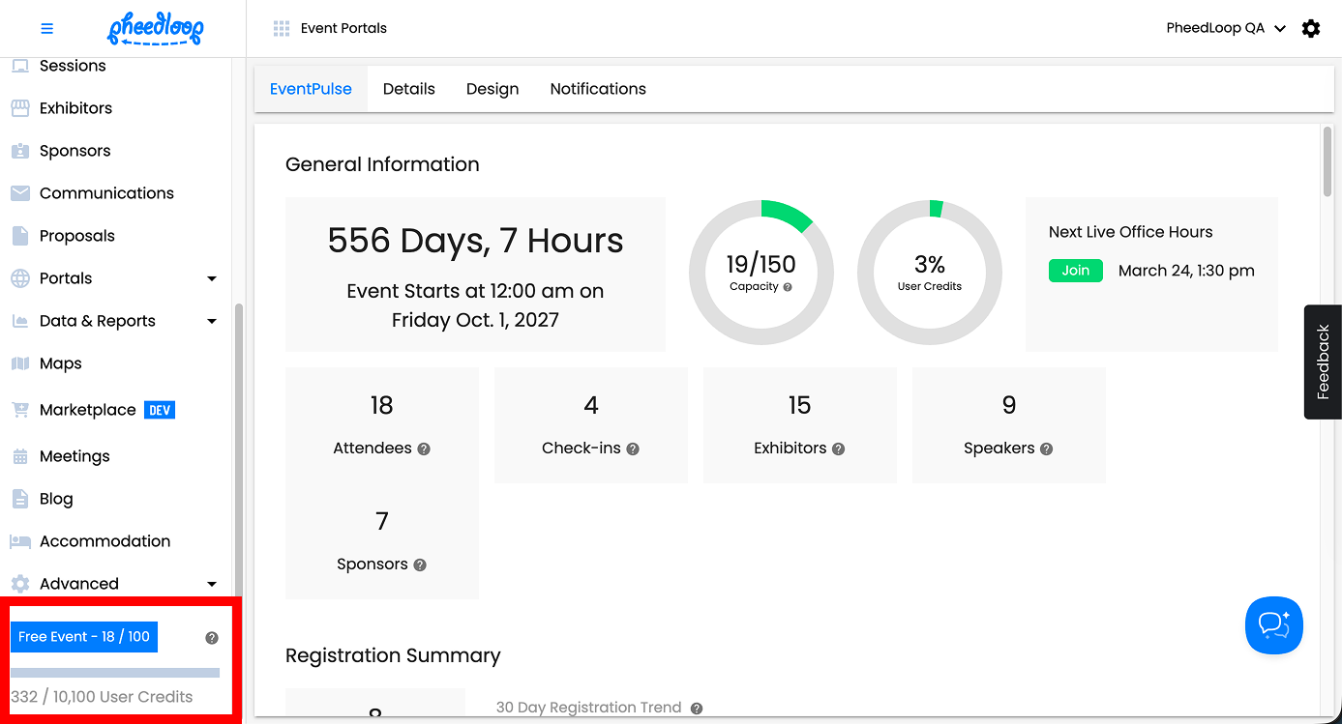
Task: Click help icon beside Free Event badge
Action: 212,638
